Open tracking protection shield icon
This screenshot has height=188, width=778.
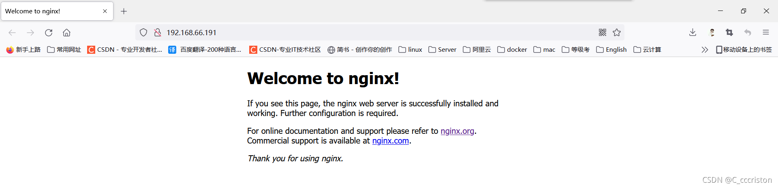point(143,32)
